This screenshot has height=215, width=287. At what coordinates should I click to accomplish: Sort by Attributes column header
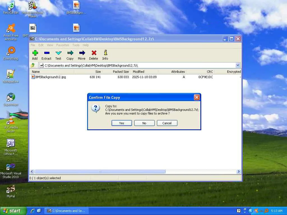click(x=172, y=72)
